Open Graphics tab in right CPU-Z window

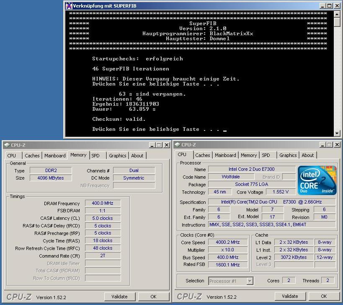288,155
